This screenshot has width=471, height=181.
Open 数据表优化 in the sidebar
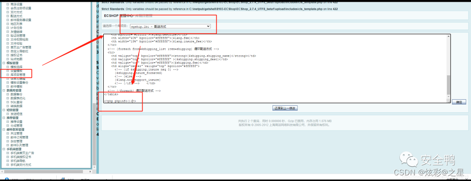(x=18, y=98)
